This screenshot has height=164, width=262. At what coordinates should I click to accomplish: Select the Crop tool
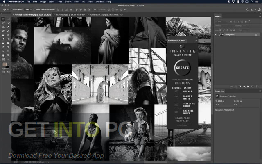3,27
